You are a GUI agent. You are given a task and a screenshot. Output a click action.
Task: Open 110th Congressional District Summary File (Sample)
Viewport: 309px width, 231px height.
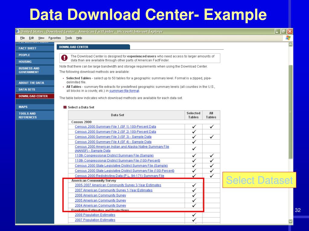click(x=114, y=156)
